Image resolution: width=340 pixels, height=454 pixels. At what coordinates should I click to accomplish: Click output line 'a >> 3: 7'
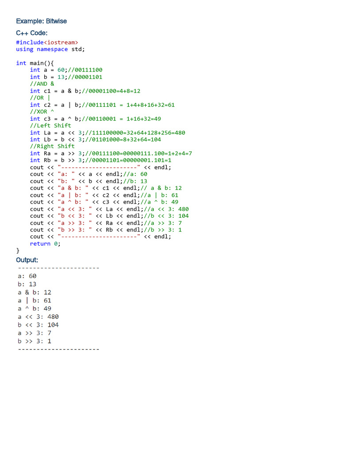coord(35,333)
